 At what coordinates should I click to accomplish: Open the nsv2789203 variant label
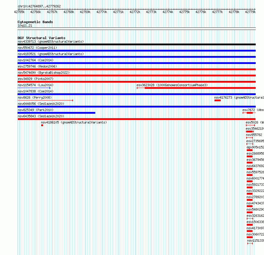(255, 197)
